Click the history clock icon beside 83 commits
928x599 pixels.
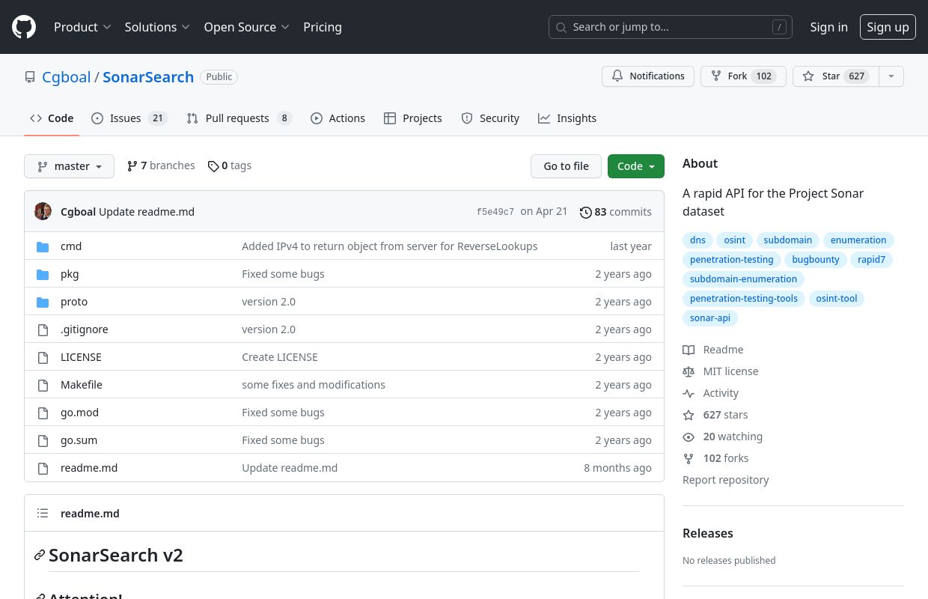coord(586,212)
